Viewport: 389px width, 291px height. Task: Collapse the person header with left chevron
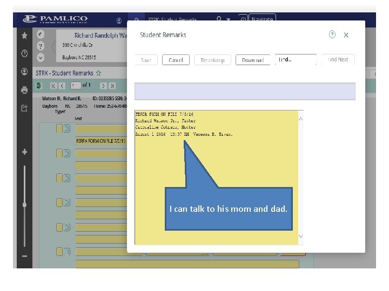click(x=53, y=46)
